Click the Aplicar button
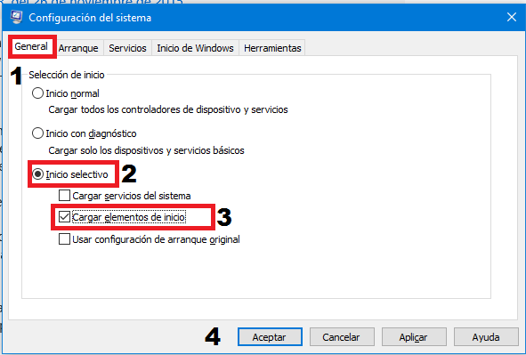The image size is (526, 355). 414,337
